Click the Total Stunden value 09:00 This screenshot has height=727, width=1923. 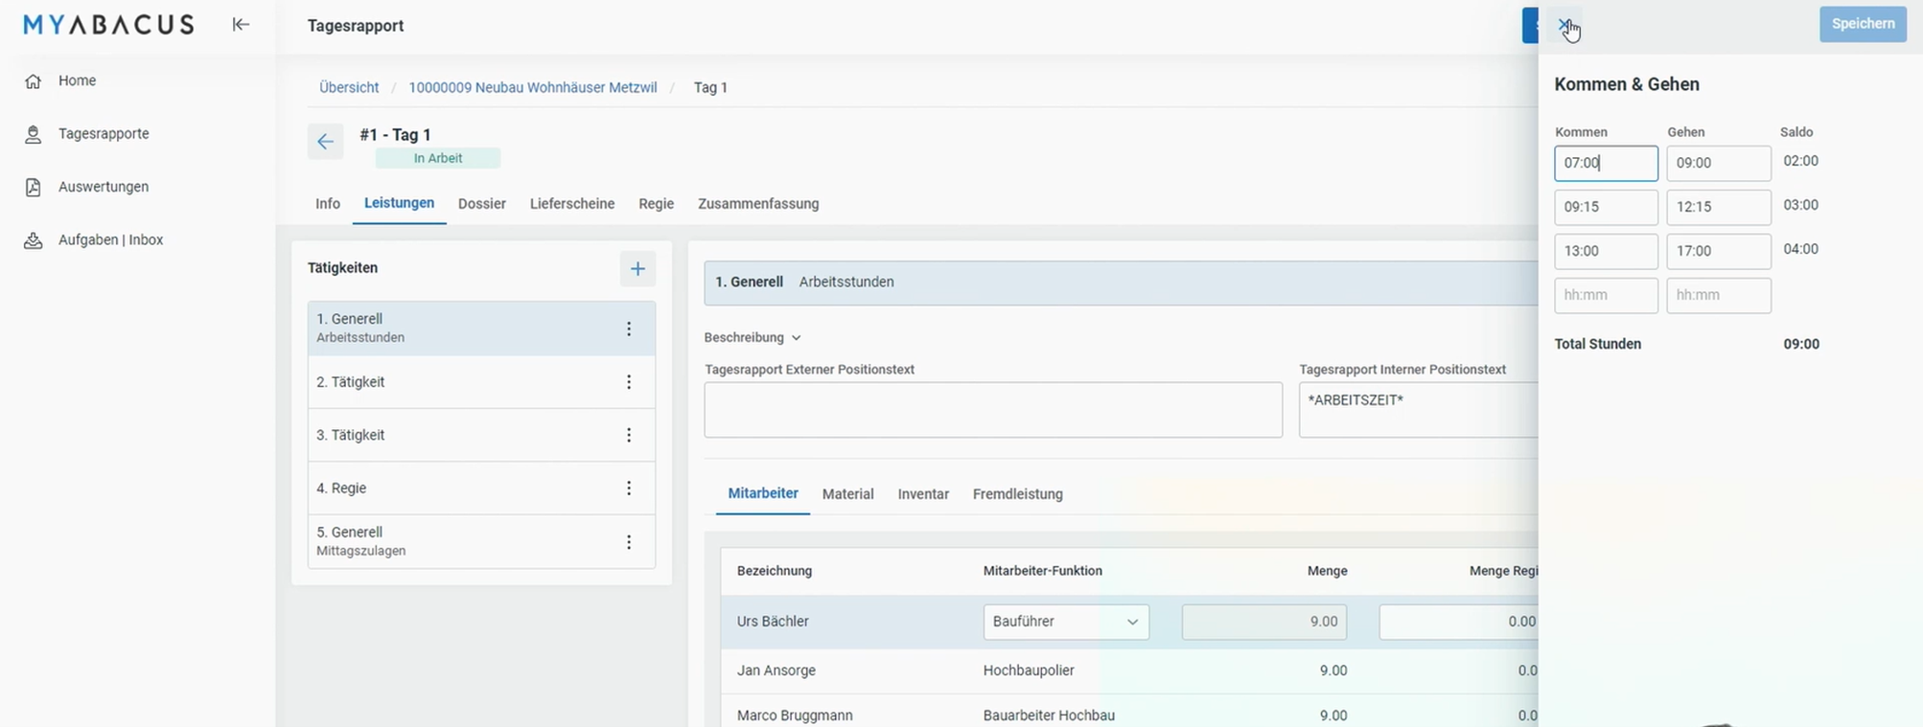click(x=1801, y=344)
